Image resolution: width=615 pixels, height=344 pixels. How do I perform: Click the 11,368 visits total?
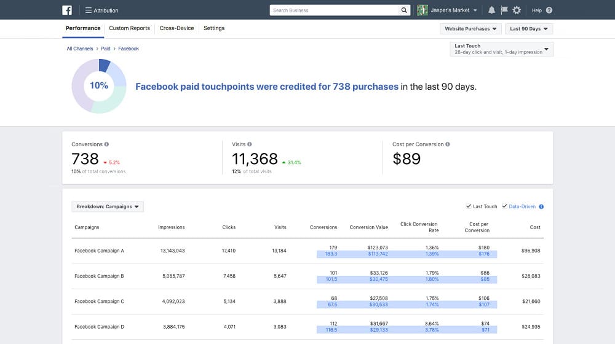(x=255, y=159)
